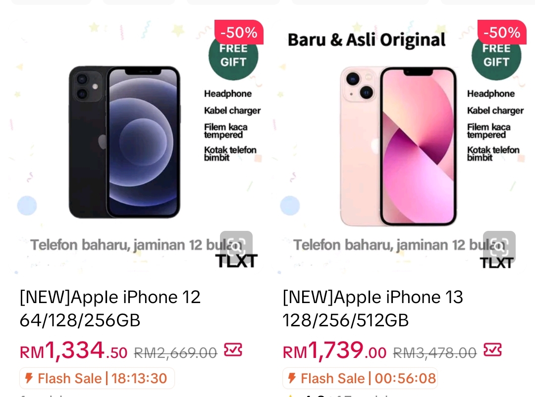535x397 pixels.
Task: Tap image search icon on iPhone 13 photo
Action: 499,247
